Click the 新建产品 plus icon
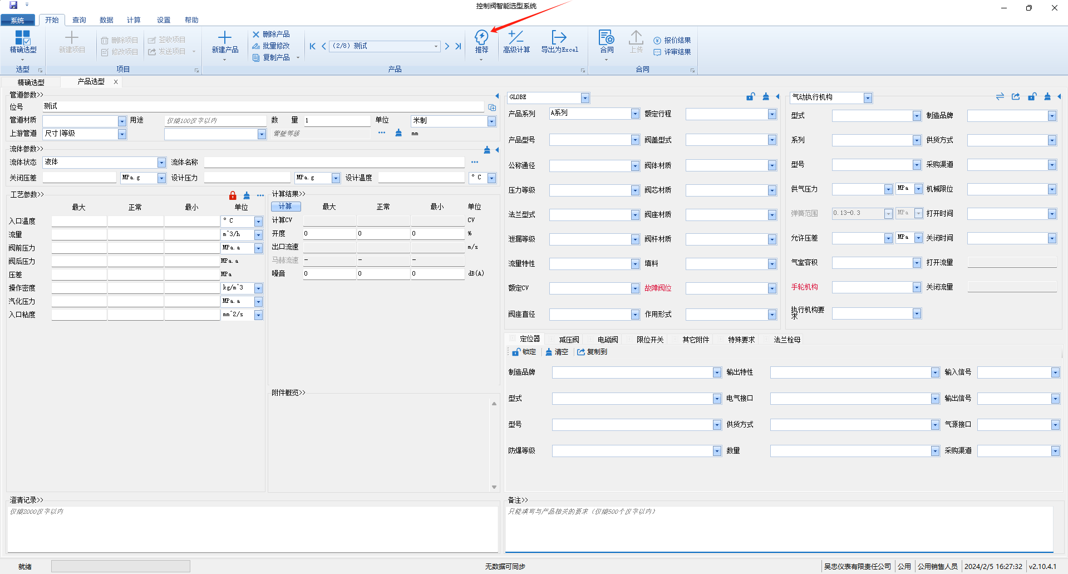1068x574 pixels. (x=225, y=38)
